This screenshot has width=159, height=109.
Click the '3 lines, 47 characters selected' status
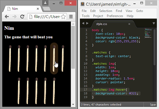101,105
